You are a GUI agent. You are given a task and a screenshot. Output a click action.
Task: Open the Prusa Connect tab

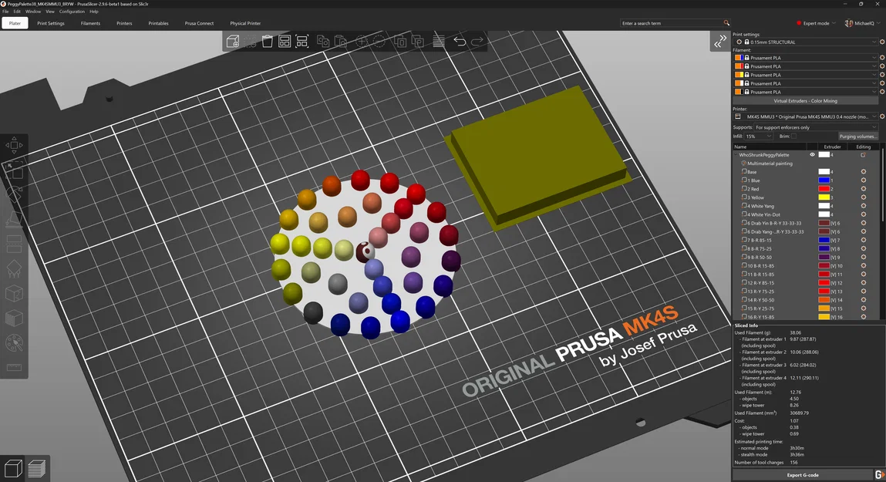199,23
